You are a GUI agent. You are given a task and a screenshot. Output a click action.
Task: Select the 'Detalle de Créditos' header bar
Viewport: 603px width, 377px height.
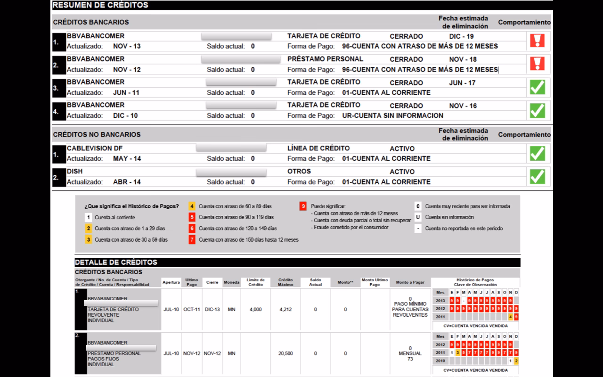[116, 262]
